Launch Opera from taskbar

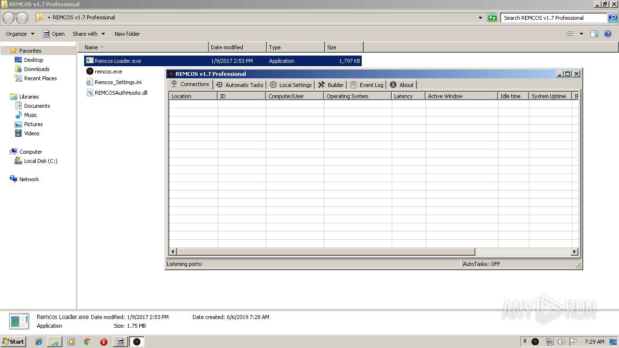click(103, 342)
